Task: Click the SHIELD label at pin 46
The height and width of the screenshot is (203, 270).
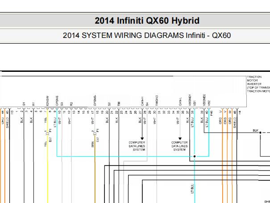Action: 235,123
